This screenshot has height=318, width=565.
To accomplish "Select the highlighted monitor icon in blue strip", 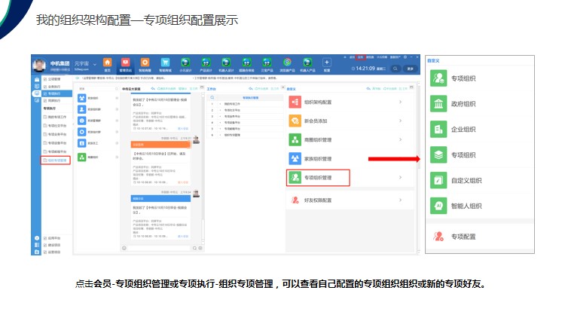I will (x=37, y=93).
